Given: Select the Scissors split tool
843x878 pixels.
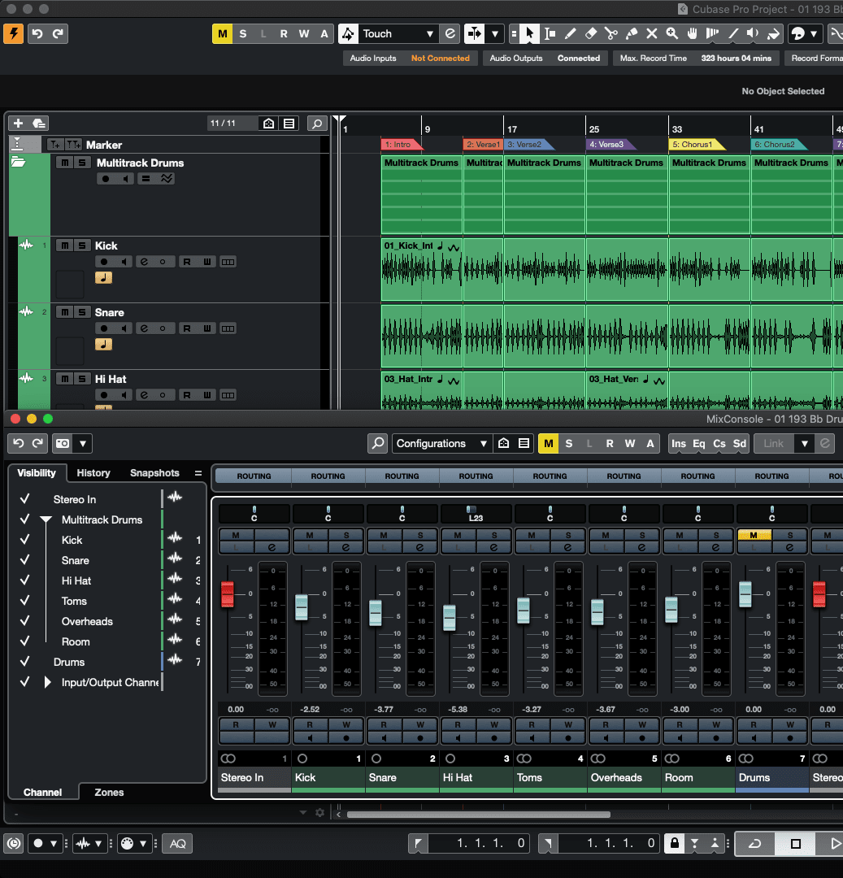Looking at the screenshot, I should pyautogui.click(x=611, y=33).
